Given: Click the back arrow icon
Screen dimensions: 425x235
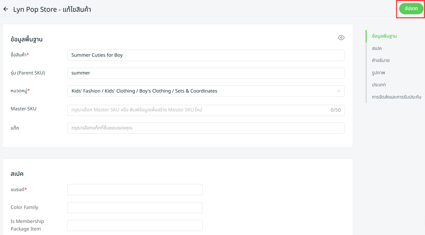Looking at the screenshot, I should 6,9.
